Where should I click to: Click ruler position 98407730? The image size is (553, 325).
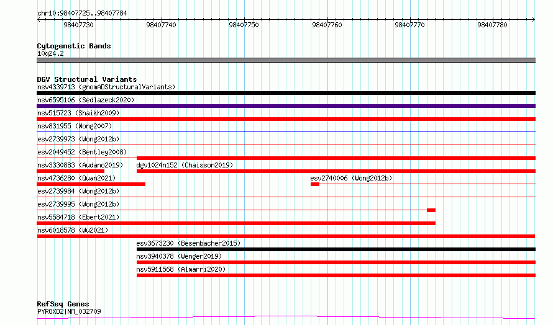[79, 25]
